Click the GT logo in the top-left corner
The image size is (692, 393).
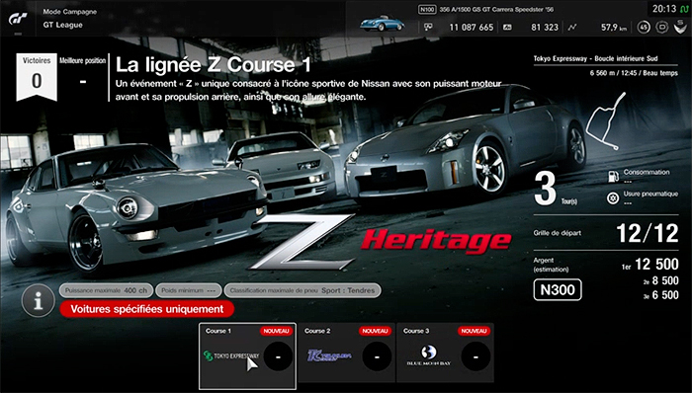(x=18, y=19)
